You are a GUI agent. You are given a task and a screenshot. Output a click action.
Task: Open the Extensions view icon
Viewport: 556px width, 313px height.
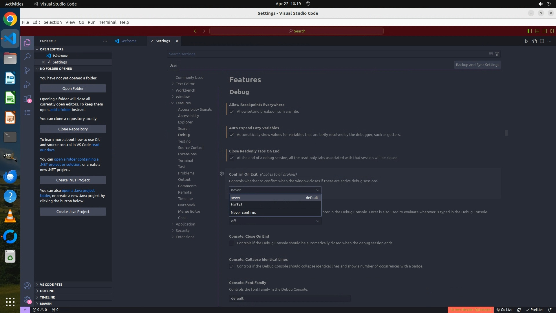pyautogui.click(x=27, y=99)
